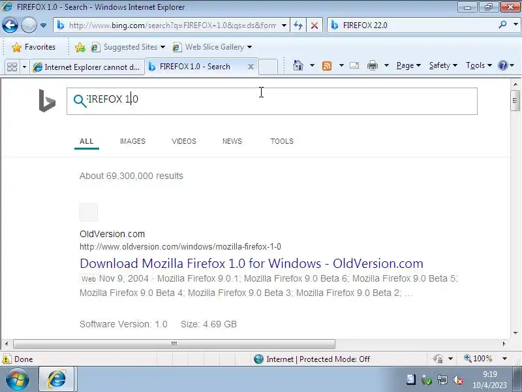Click the blue Help question mark icon
The height and width of the screenshot is (392, 522).
coord(503,65)
